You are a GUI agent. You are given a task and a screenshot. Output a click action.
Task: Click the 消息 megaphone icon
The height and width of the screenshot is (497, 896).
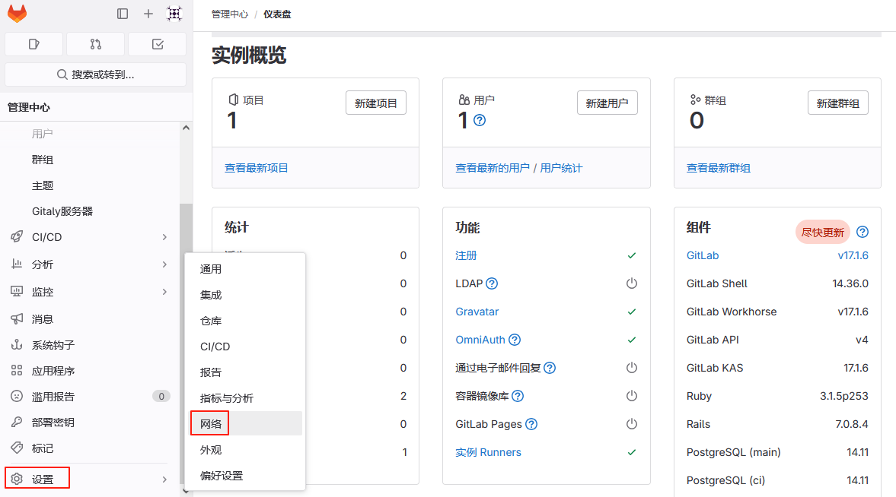coord(17,319)
